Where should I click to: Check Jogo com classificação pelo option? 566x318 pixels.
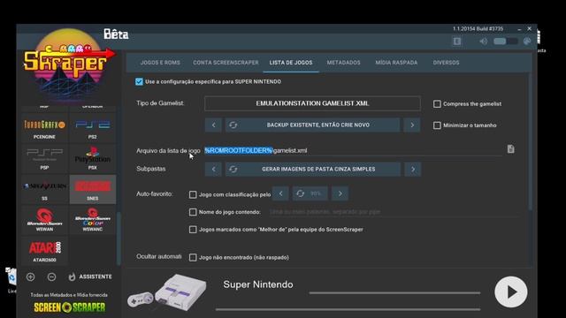pos(193,194)
